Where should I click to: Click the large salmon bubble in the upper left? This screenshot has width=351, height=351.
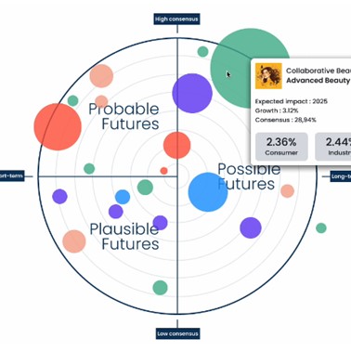point(101,76)
